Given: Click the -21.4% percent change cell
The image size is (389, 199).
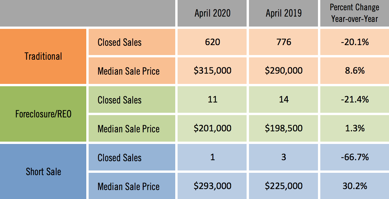Looking at the screenshot, I should pyautogui.click(x=354, y=100).
